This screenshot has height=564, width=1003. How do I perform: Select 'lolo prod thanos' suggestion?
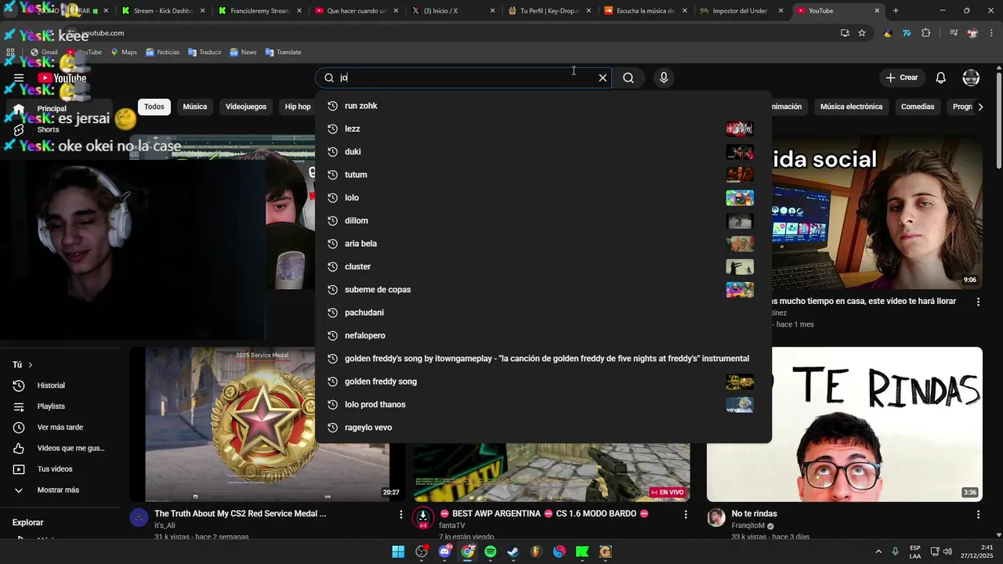click(x=544, y=404)
